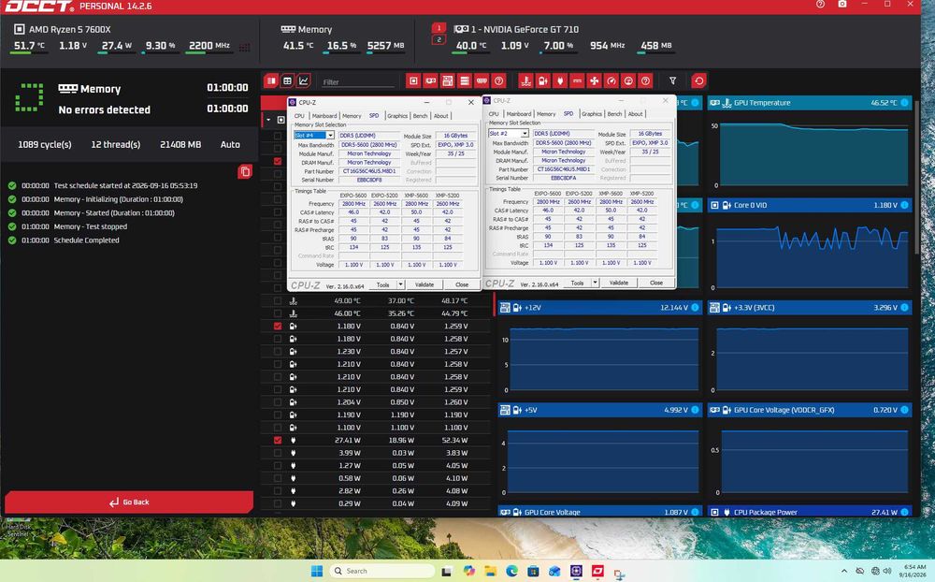935x582 pixels.
Task: Toggle the power plug sensor filter icon
Action: (x=560, y=80)
